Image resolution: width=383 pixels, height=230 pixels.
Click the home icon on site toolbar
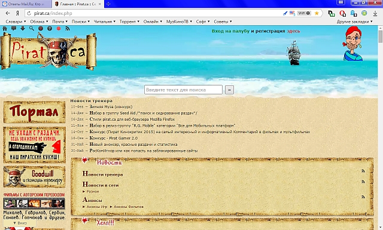point(5,29)
